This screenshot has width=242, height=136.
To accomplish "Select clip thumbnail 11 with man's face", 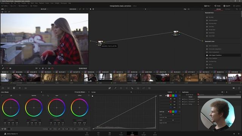I will [x=148, y=77].
